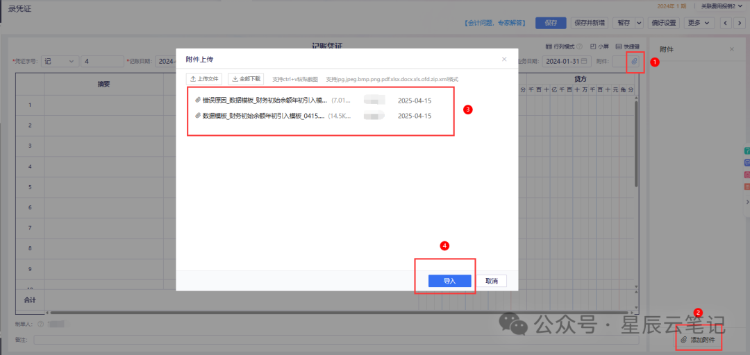Click the vertical scrollbar of the voucher table

[x=635, y=144]
